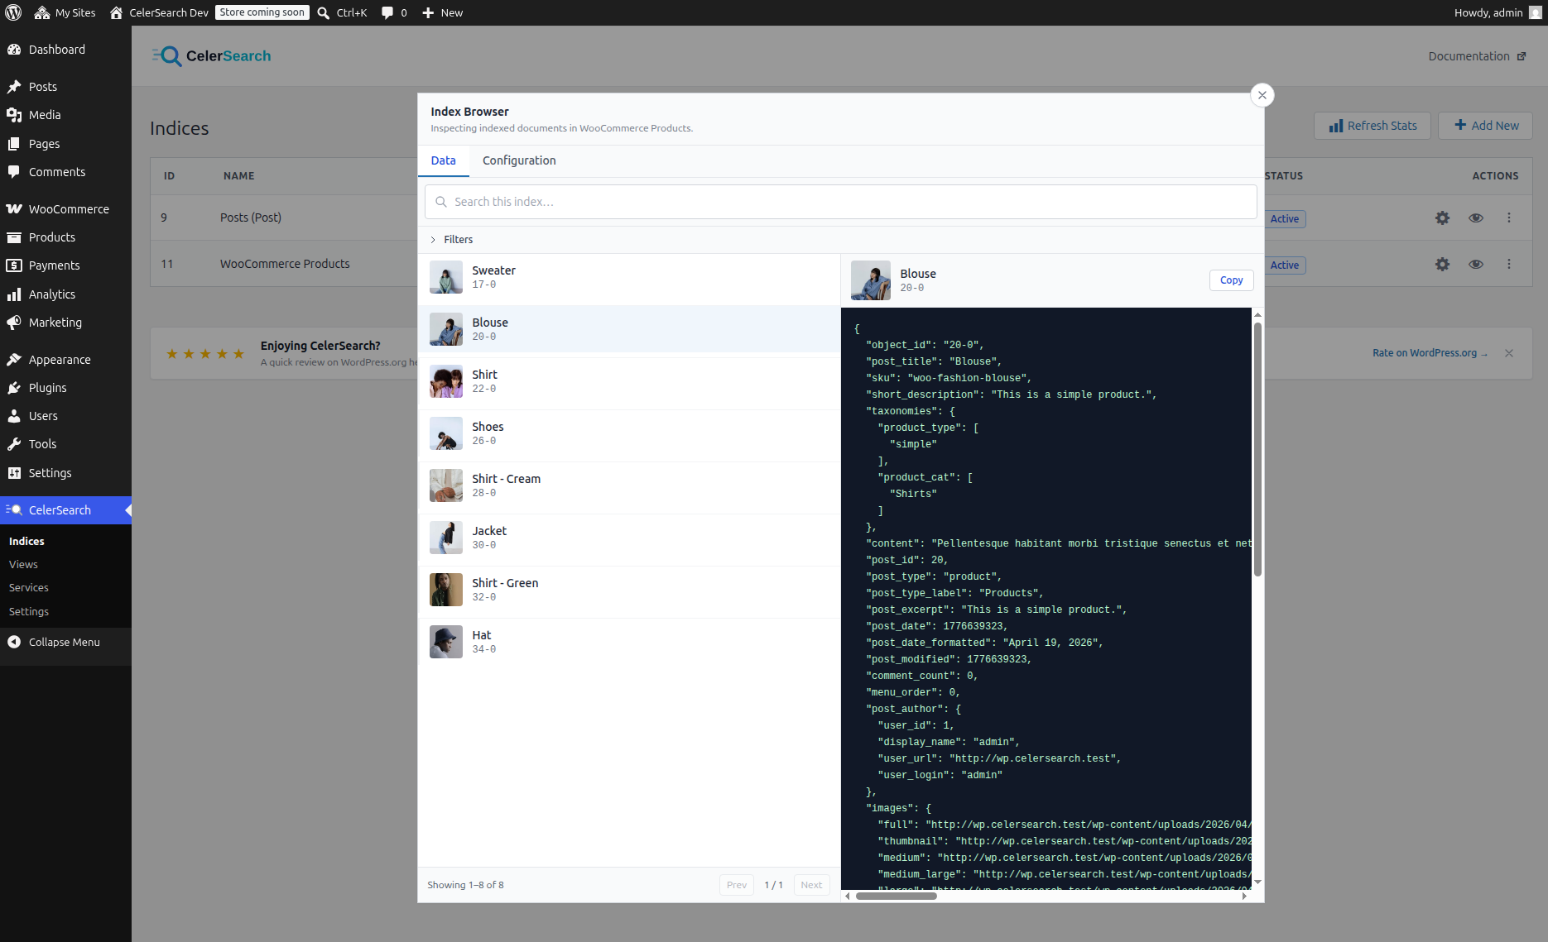Open the WooCommerce menu
1548x942 pixels.
coord(65,209)
